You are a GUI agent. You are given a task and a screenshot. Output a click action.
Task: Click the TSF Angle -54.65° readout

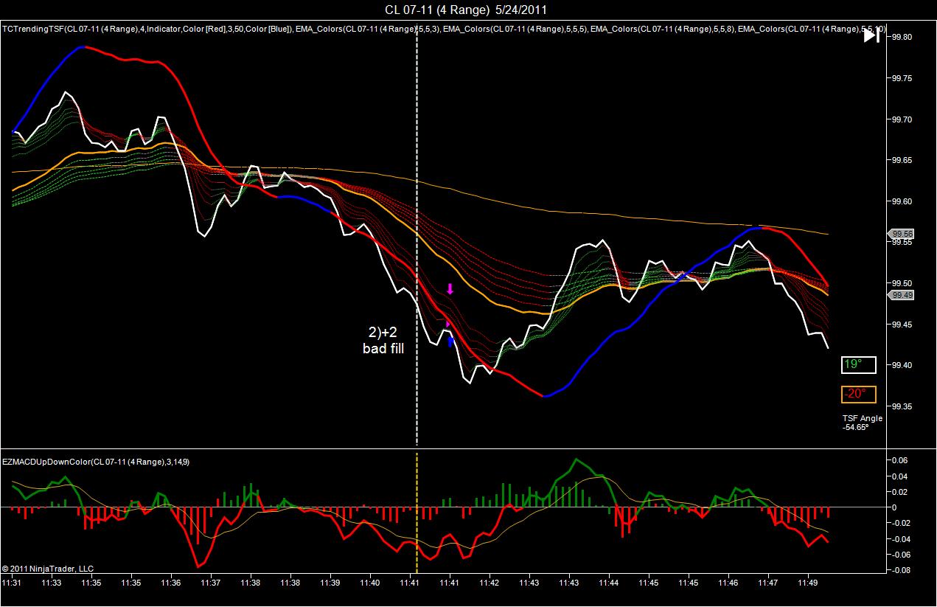pos(863,423)
